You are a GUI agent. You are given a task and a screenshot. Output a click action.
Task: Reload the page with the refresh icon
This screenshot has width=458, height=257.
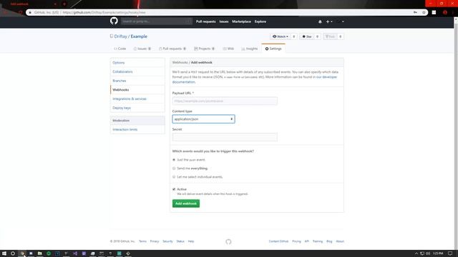[20, 13]
